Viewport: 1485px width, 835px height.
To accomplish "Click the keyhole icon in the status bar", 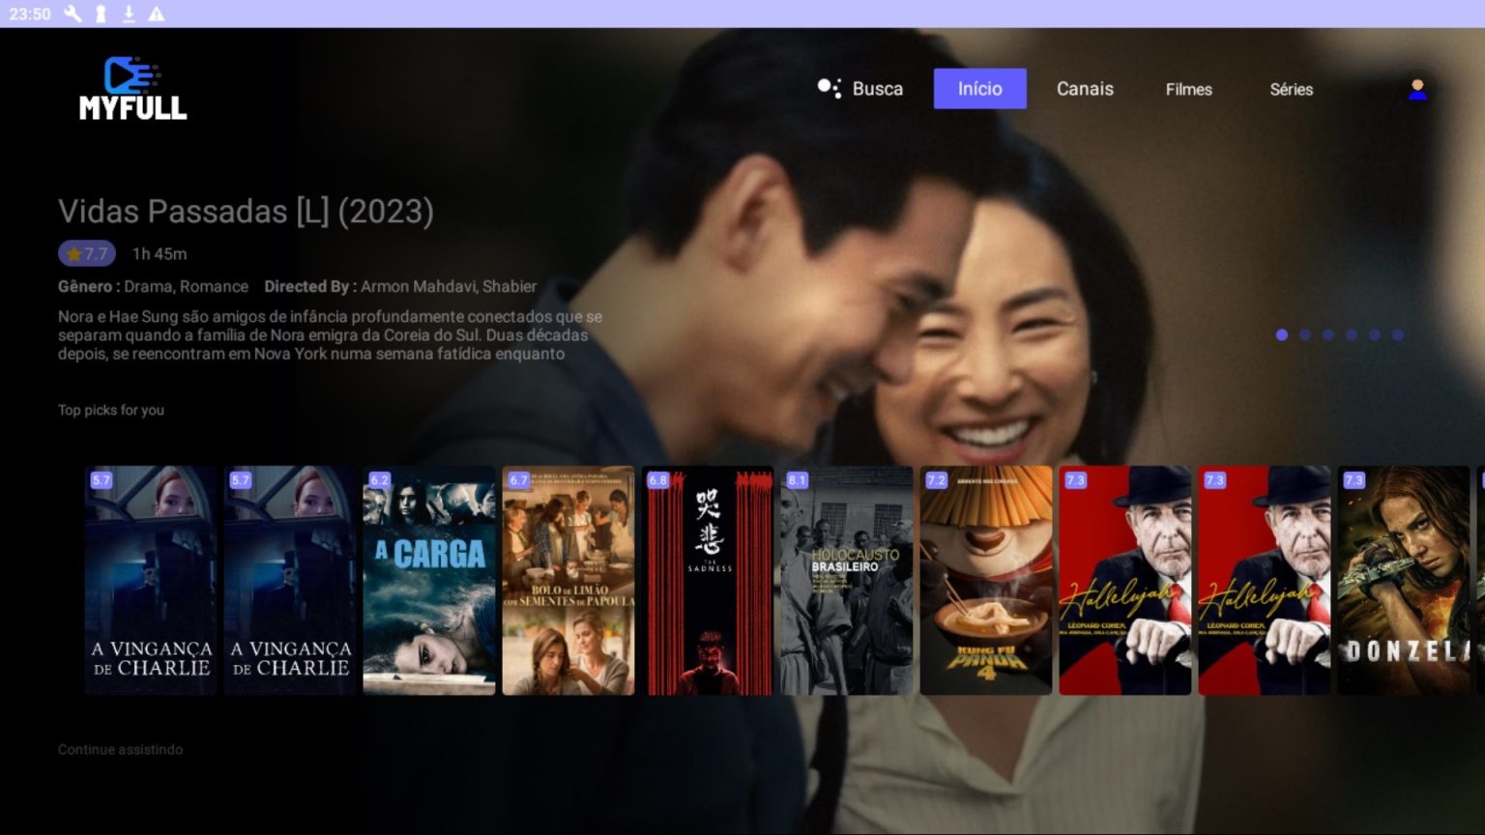I will coord(100,14).
